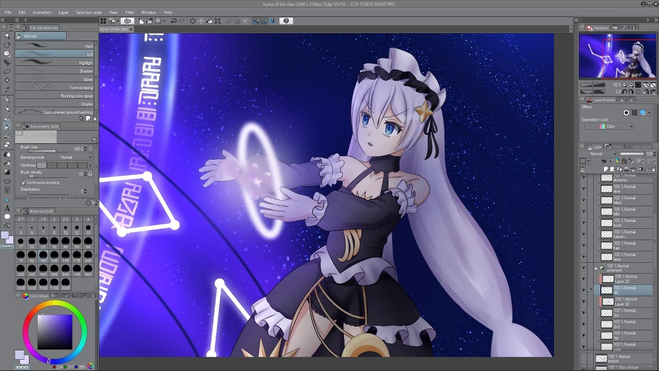Open the tool property wrench settings icon
659x371 pixels.
click(x=95, y=203)
